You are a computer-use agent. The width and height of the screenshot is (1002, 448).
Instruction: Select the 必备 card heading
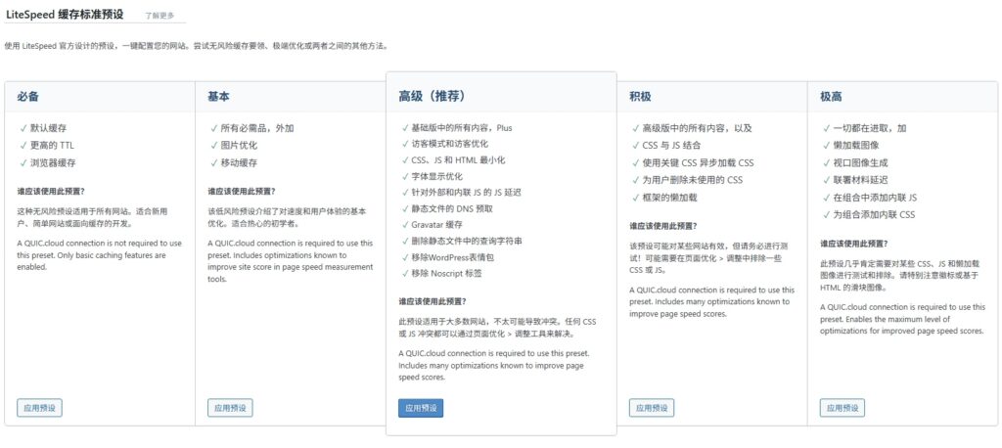(x=27, y=97)
